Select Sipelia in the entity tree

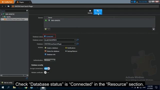click(8, 17)
